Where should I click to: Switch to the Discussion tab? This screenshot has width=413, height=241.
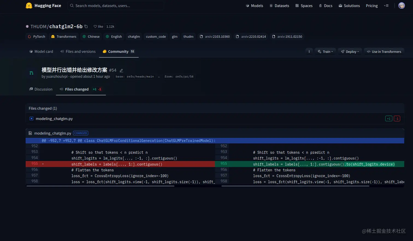tap(41, 89)
